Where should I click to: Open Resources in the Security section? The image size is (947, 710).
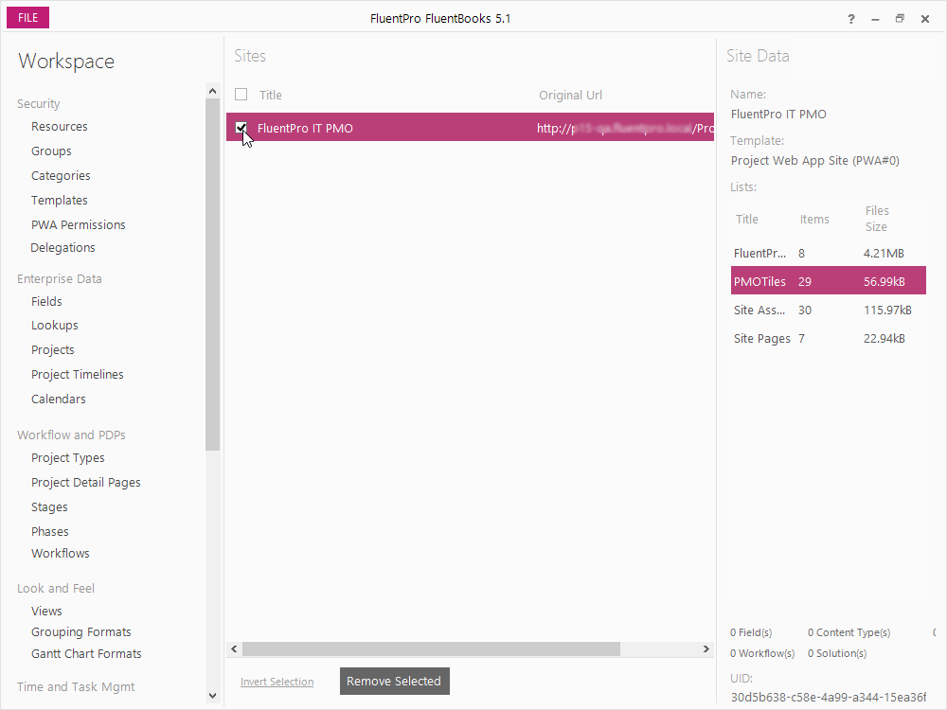pyautogui.click(x=59, y=126)
